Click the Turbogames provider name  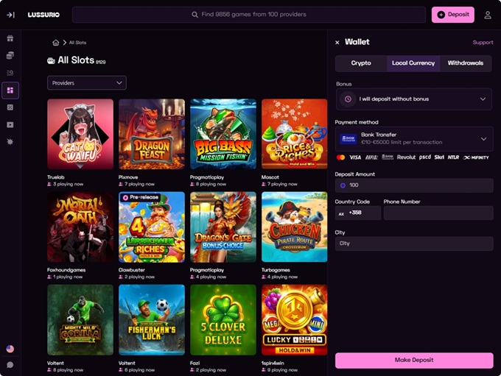(276, 270)
